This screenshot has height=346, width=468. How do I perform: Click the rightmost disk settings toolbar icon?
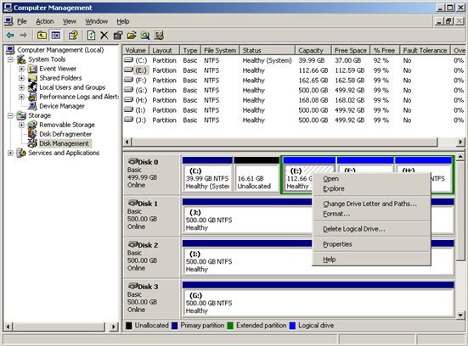[159, 36]
